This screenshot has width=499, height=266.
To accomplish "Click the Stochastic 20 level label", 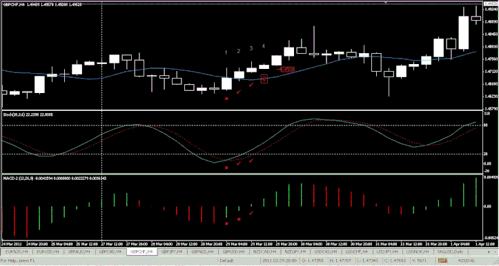I will [x=486, y=154].
